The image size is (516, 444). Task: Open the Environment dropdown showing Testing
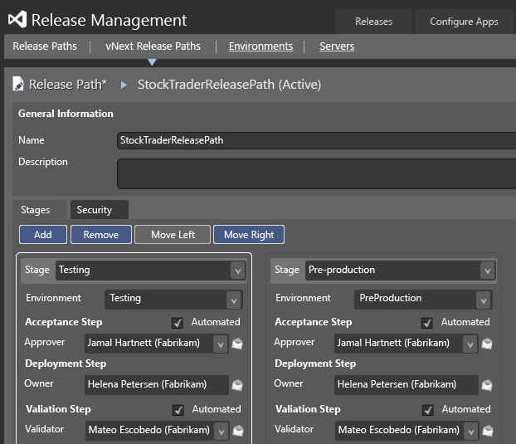pyautogui.click(x=234, y=300)
